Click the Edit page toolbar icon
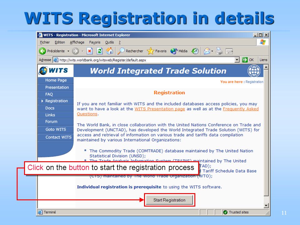Screen dimensions: 300x225 point(229,51)
